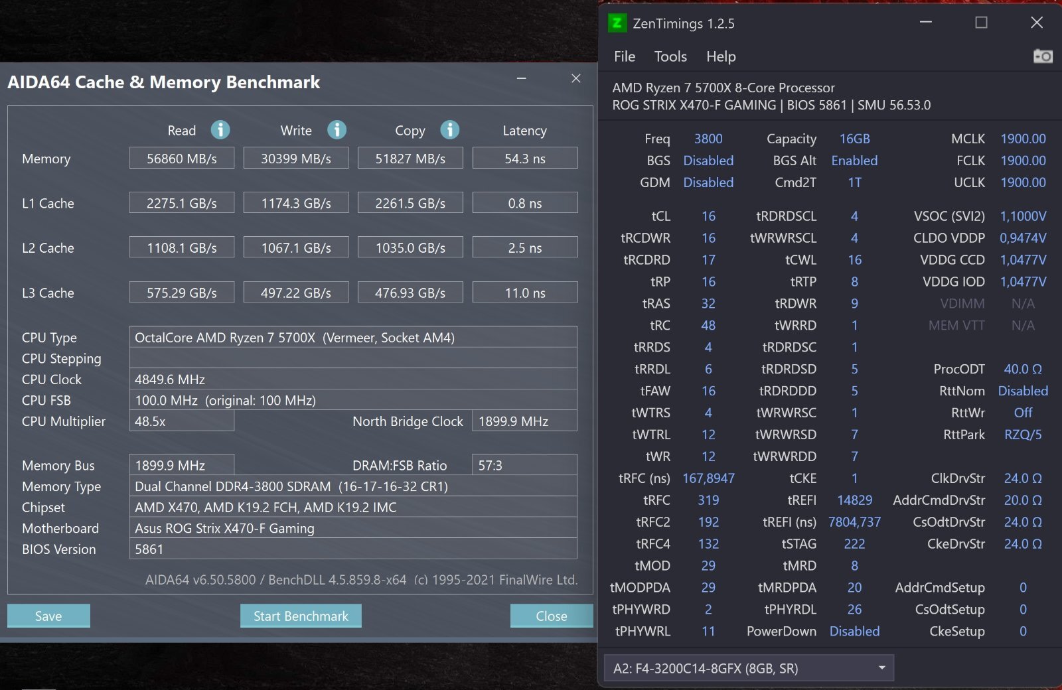Click the AddrCmdDrvStr value 20.0 Ω
This screenshot has height=690, width=1062.
[x=1023, y=500]
